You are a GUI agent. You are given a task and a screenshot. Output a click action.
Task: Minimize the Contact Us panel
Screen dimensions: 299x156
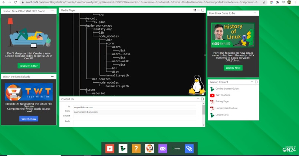(x=198, y=99)
